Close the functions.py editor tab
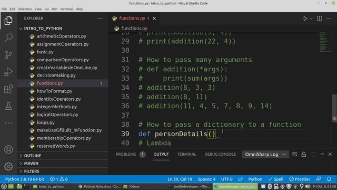Screen dimensions: 337x190 pyautogui.click(x=154, y=18)
